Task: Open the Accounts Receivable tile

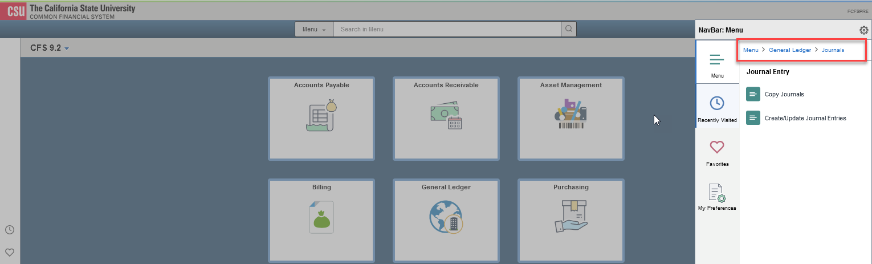Action: click(x=446, y=119)
